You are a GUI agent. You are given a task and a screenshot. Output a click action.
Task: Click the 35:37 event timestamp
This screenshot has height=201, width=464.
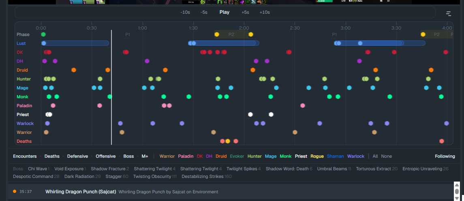tap(26, 192)
